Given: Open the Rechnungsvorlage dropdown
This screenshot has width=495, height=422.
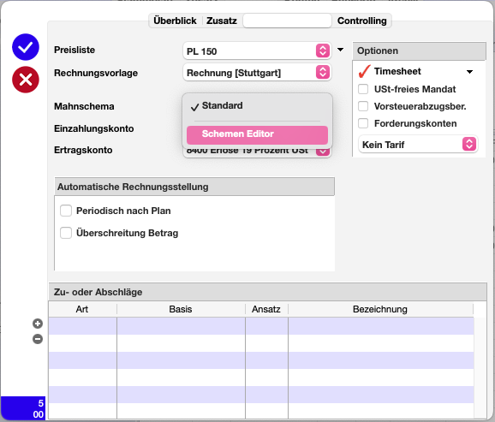Looking at the screenshot, I should point(257,73).
